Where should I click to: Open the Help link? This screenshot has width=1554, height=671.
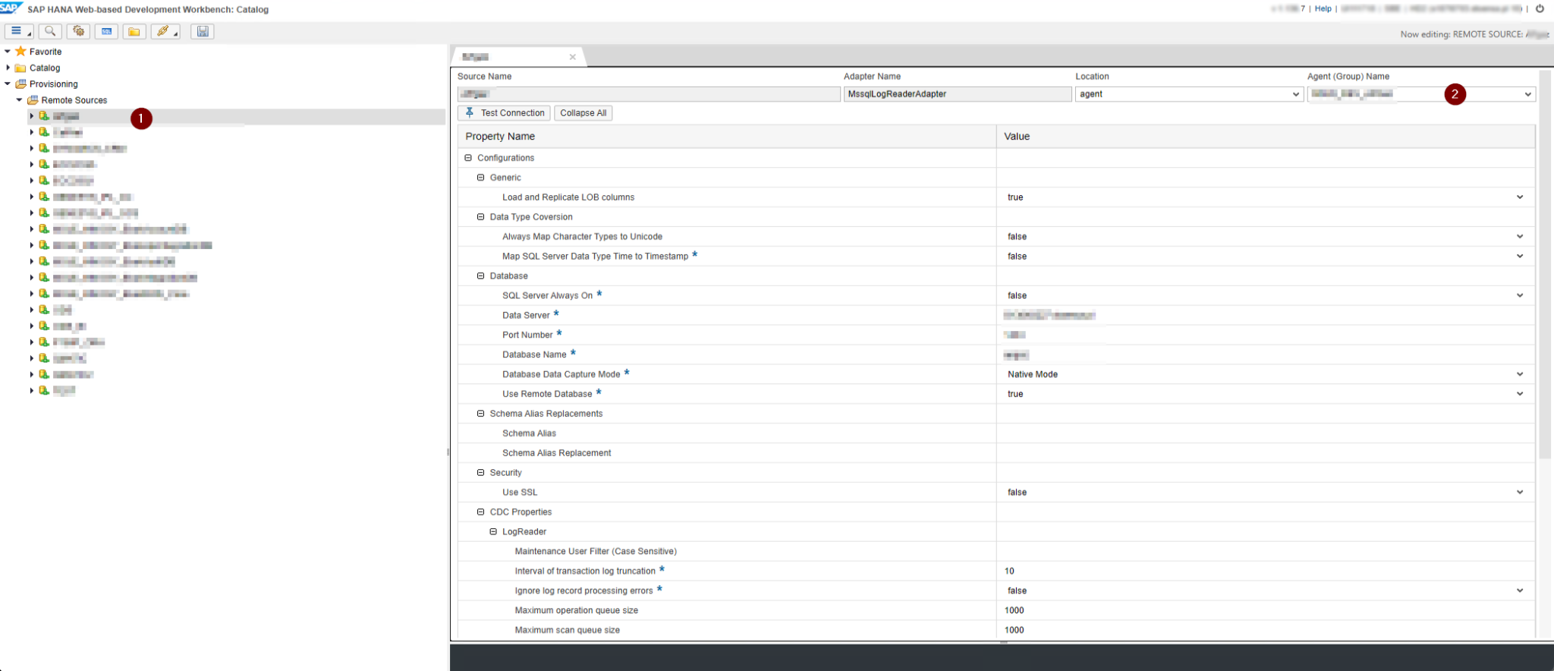[x=1323, y=8]
